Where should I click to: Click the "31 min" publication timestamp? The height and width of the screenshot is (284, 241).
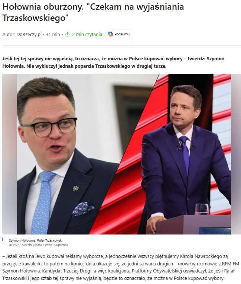(x=53, y=34)
